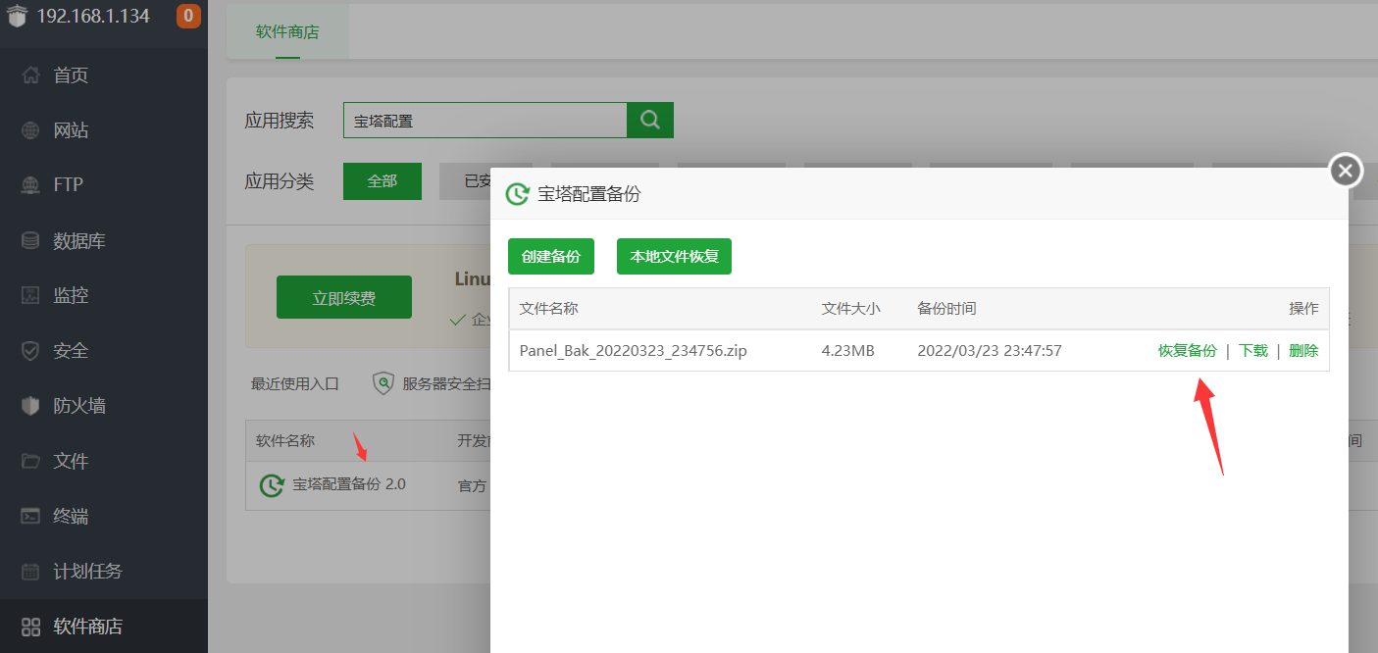
Task: Click the 防火墙 firewall icon
Action: click(x=31, y=405)
